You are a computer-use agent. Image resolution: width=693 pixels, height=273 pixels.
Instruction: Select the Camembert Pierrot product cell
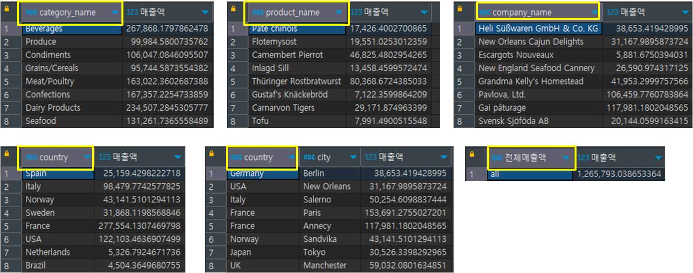coord(297,55)
